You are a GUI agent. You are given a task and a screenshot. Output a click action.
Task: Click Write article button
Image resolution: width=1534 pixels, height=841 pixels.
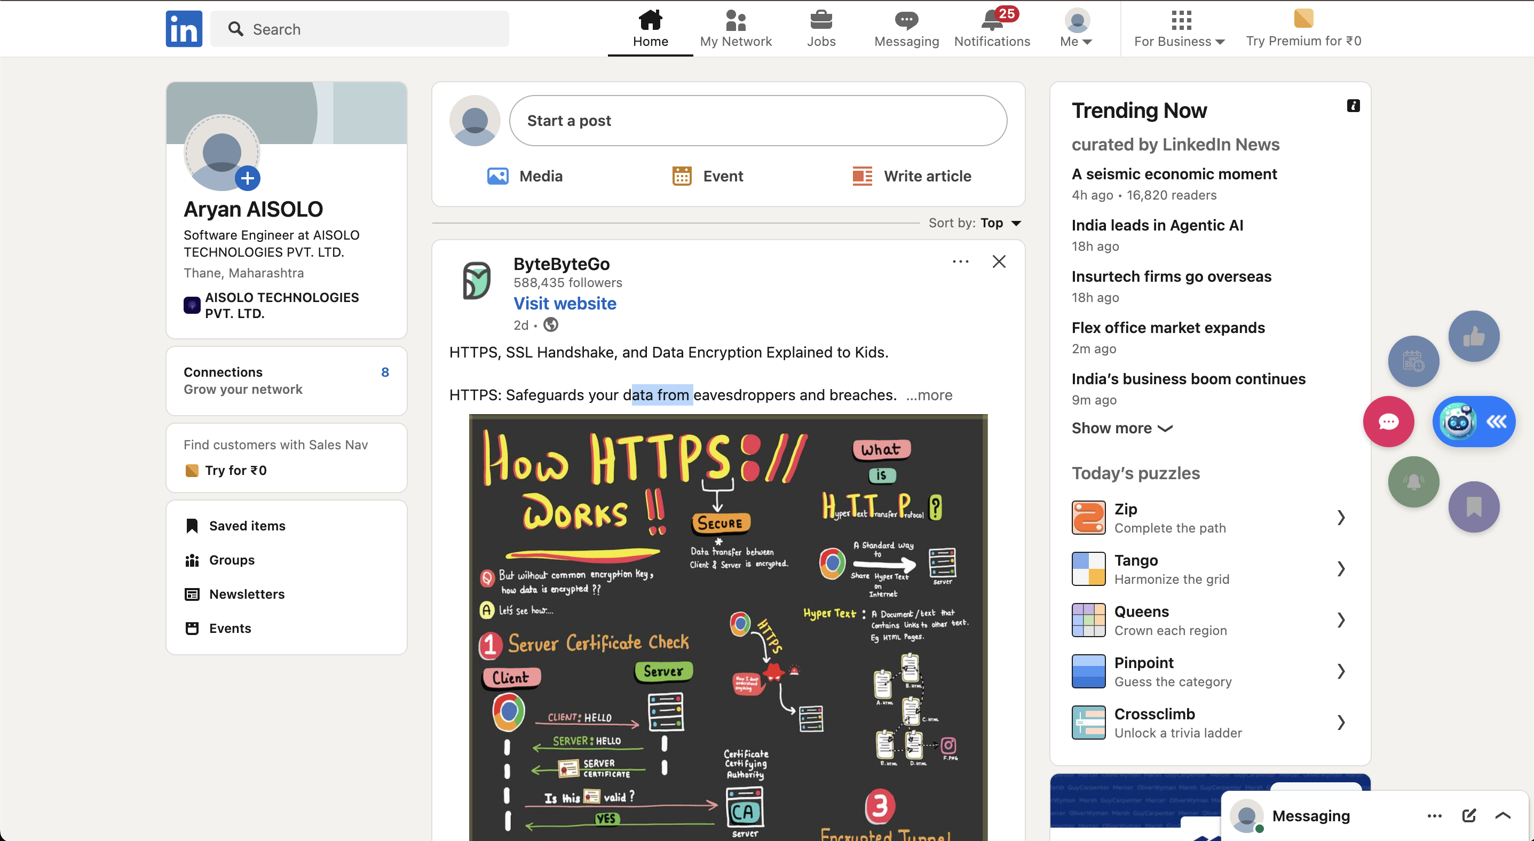(912, 176)
